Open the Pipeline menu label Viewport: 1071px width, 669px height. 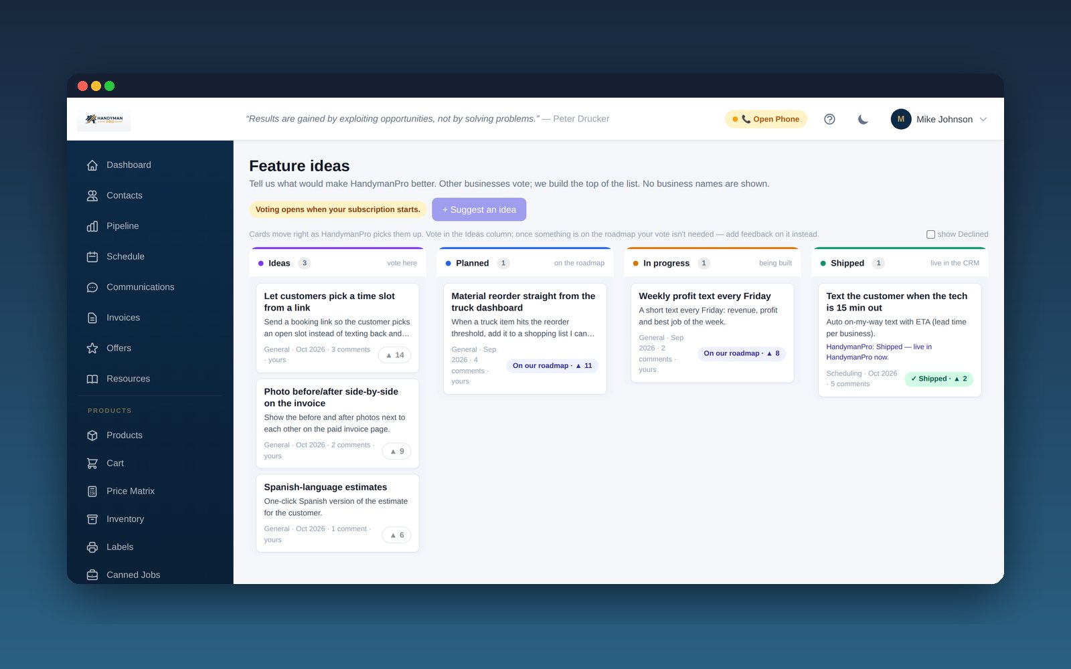[122, 226]
